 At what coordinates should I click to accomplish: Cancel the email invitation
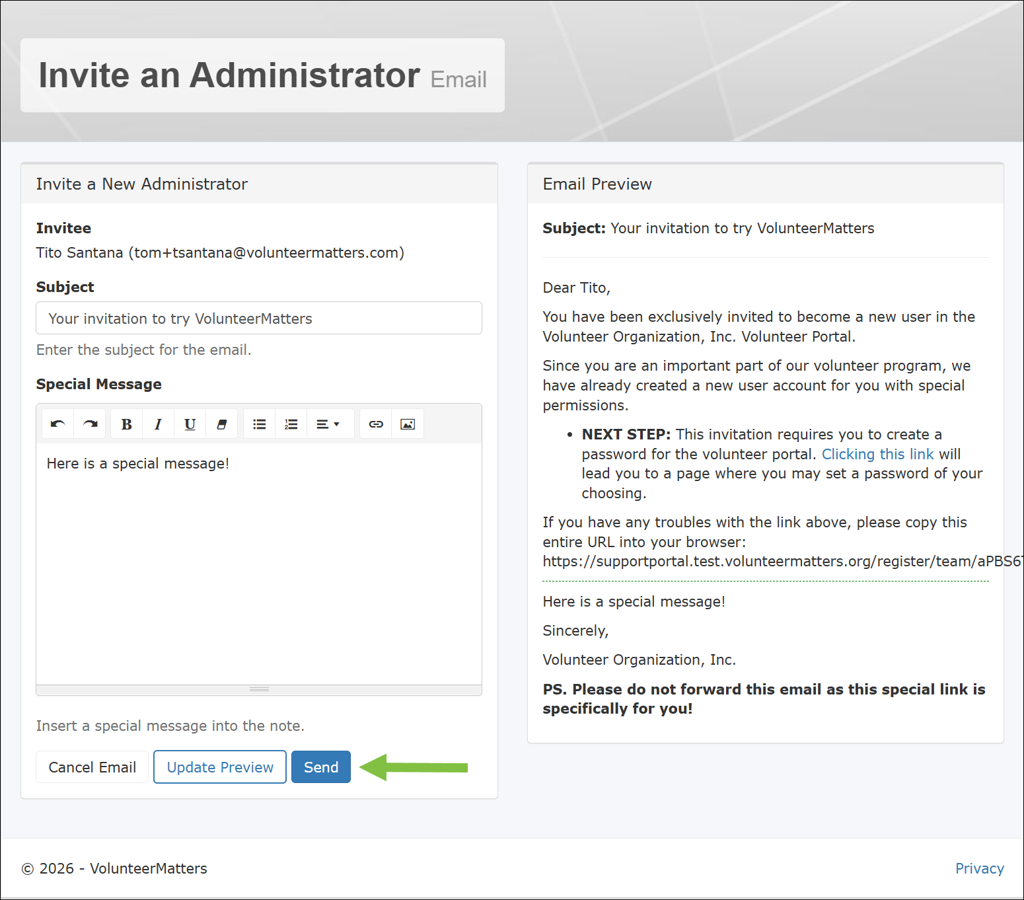tap(92, 767)
